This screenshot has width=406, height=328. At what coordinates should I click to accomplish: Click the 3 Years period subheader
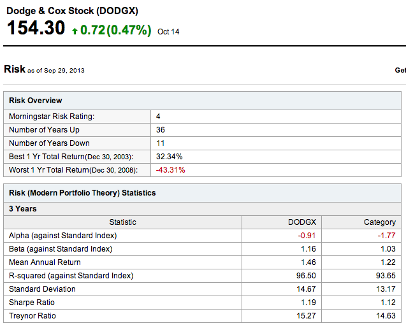202,209
